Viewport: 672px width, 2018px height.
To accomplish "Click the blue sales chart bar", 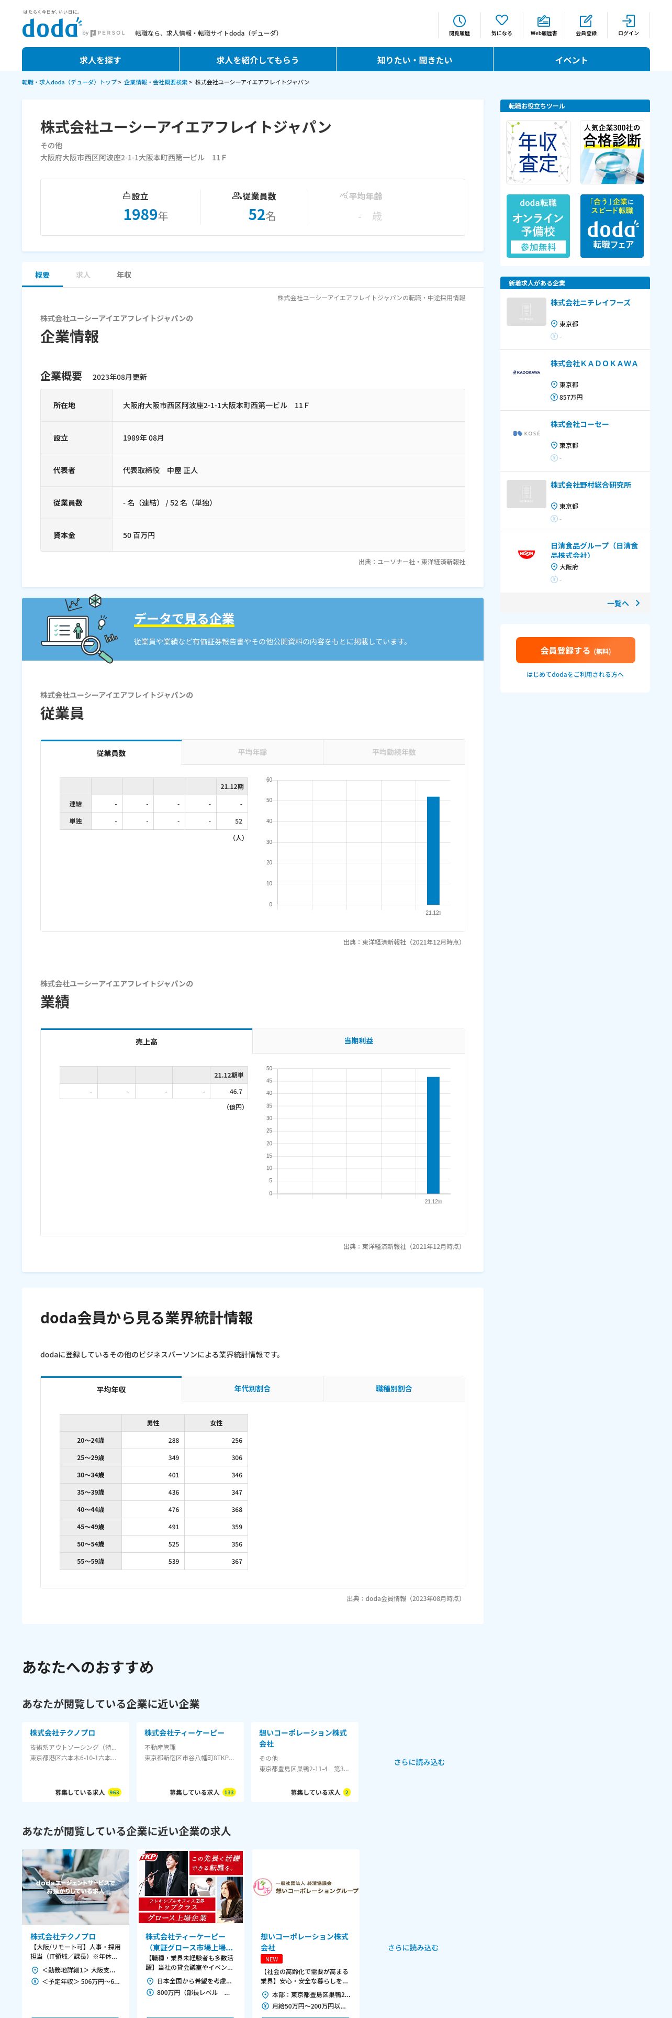I will pos(433,1135).
